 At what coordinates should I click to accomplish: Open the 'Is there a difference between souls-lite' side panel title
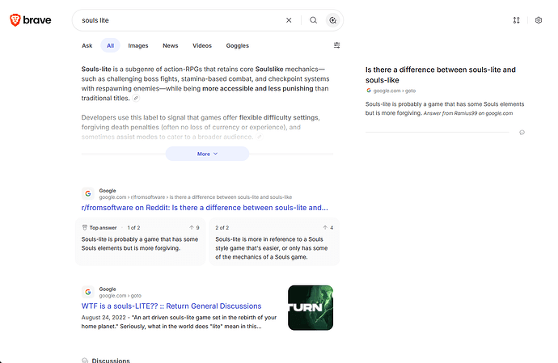tap(441, 74)
